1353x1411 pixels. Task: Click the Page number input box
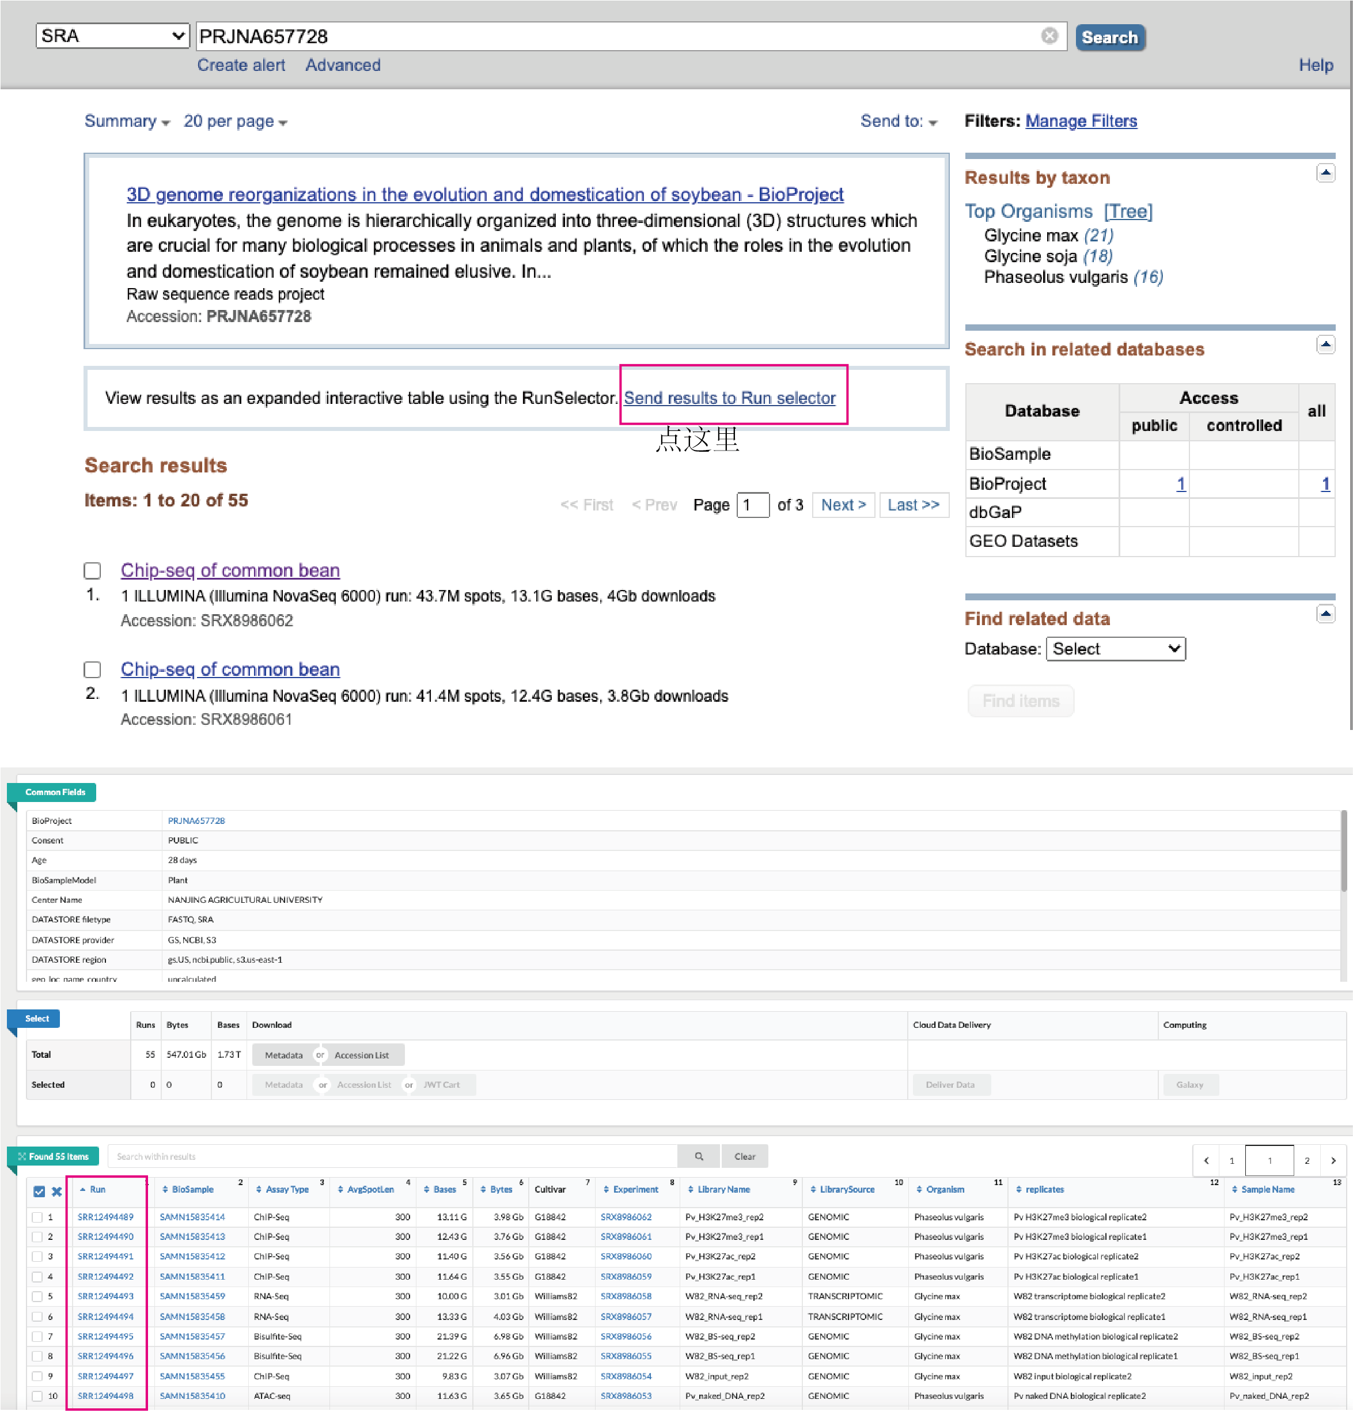click(x=753, y=505)
